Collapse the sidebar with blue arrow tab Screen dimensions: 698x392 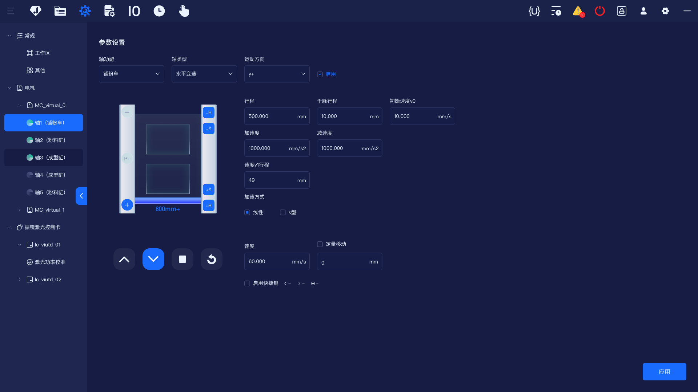(81, 196)
